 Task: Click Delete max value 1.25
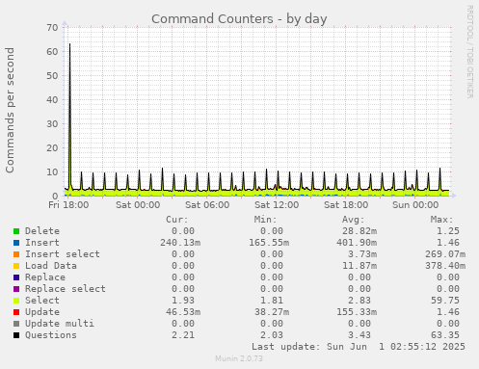click(x=448, y=231)
